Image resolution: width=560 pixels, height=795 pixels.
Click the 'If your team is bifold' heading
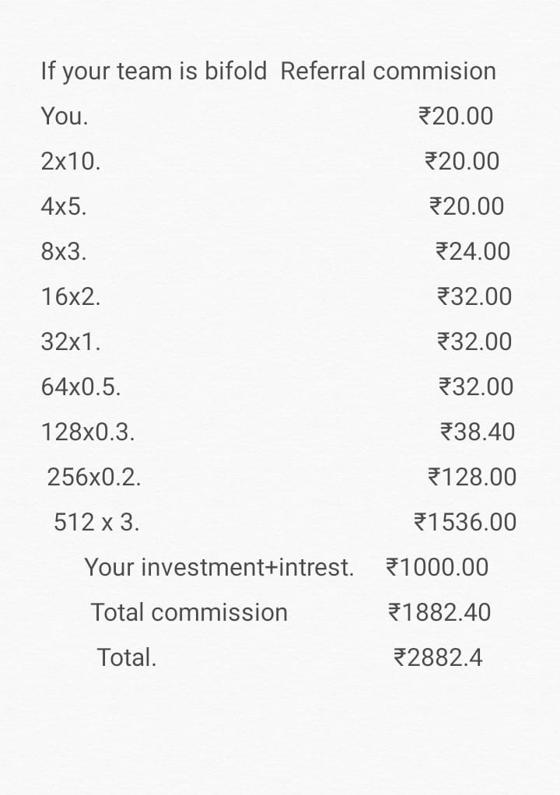coord(153,72)
